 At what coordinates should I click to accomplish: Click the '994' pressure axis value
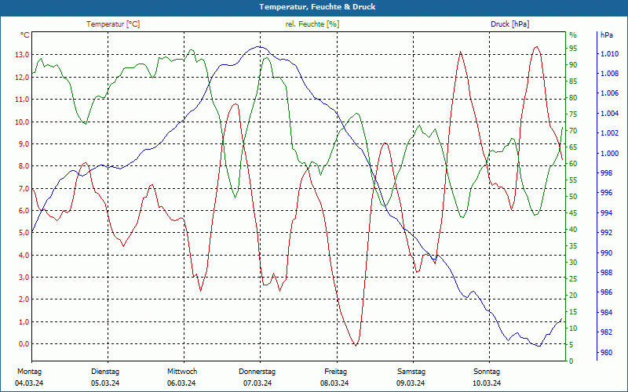click(607, 212)
